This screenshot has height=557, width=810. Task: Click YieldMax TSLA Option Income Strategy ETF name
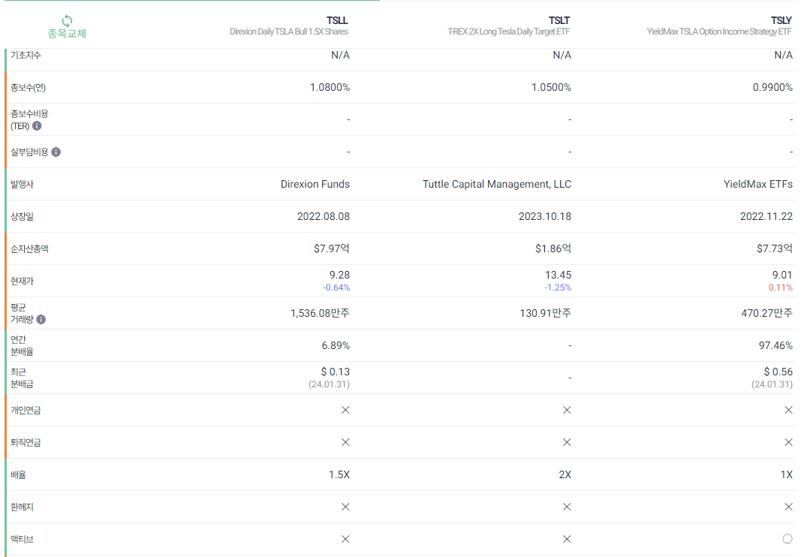coord(719,32)
